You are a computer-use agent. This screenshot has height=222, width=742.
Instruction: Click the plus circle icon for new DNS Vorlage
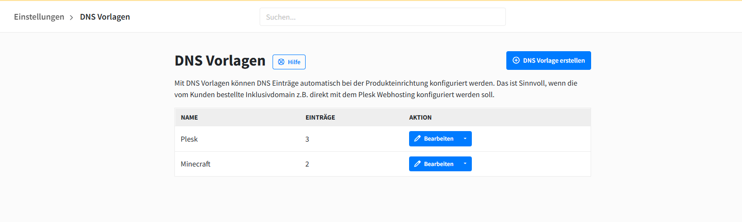pos(516,61)
